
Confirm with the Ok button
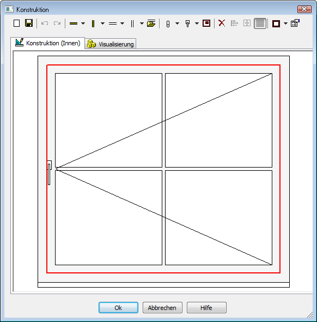[x=118, y=307]
